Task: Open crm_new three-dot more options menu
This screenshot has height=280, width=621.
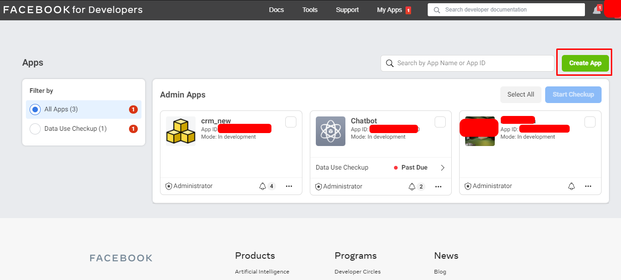Action: [289, 186]
